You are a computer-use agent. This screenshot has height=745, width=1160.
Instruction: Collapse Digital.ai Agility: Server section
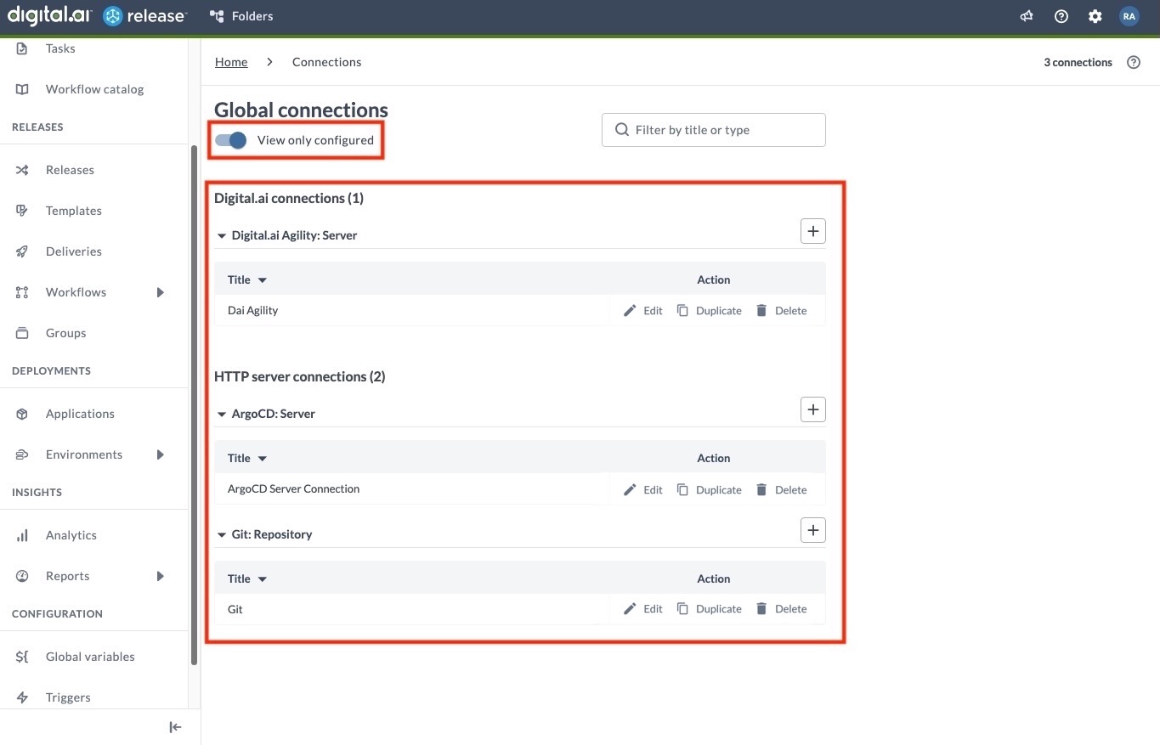pos(222,235)
